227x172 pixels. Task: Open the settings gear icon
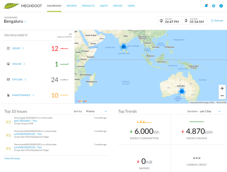[x=214, y=6]
